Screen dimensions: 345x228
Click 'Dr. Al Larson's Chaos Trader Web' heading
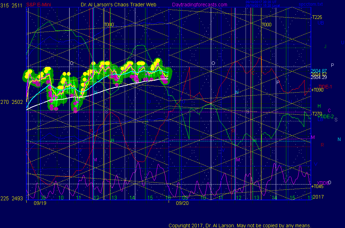coord(118,5)
